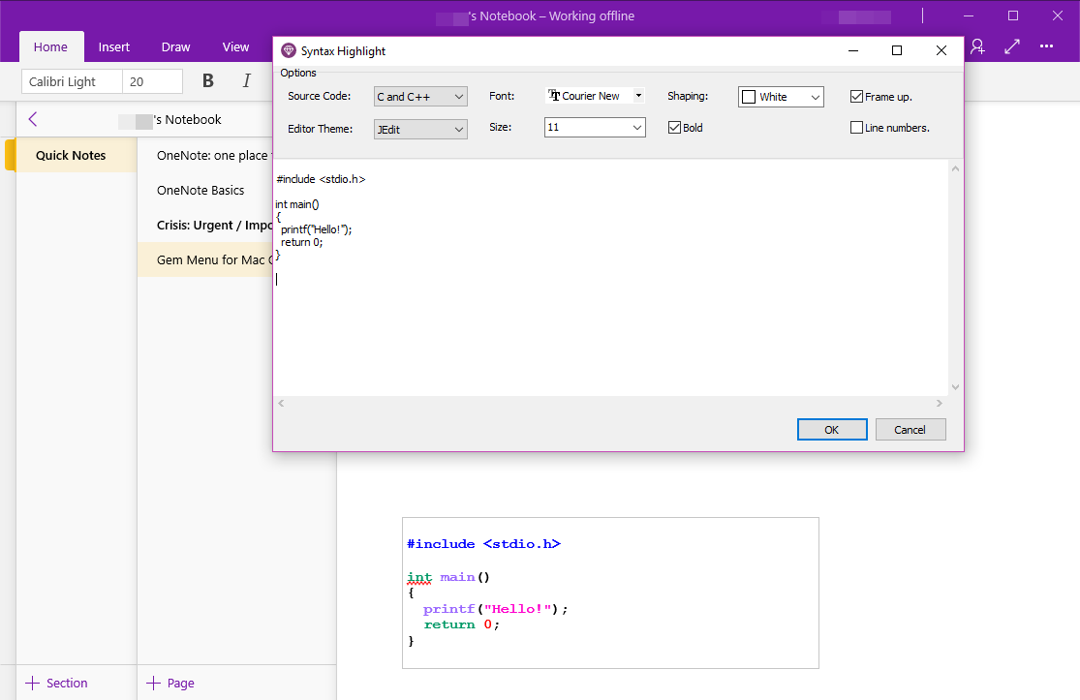Click into the source code text area

[610, 278]
